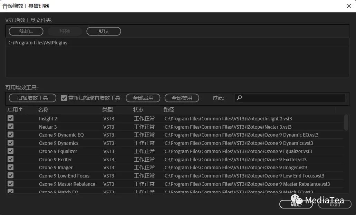Focus the 过滤 search field

click(x=290, y=98)
